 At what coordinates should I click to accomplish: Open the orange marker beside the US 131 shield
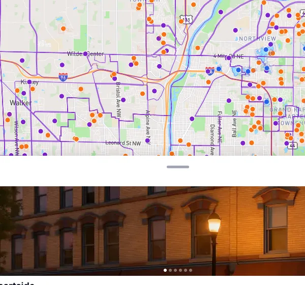(x=181, y=21)
